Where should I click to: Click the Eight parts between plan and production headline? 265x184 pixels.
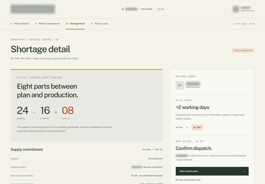47,90
